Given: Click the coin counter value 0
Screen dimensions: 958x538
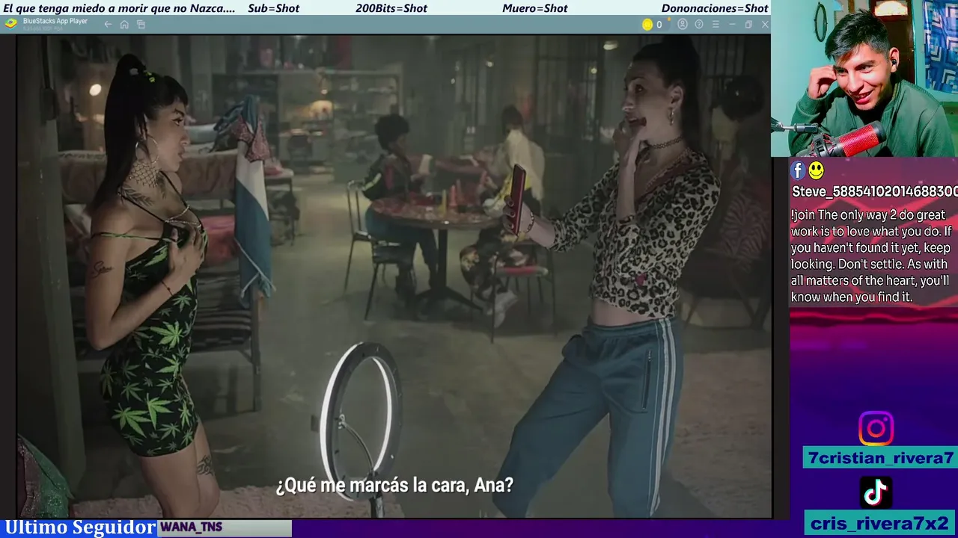Looking at the screenshot, I should 659,25.
